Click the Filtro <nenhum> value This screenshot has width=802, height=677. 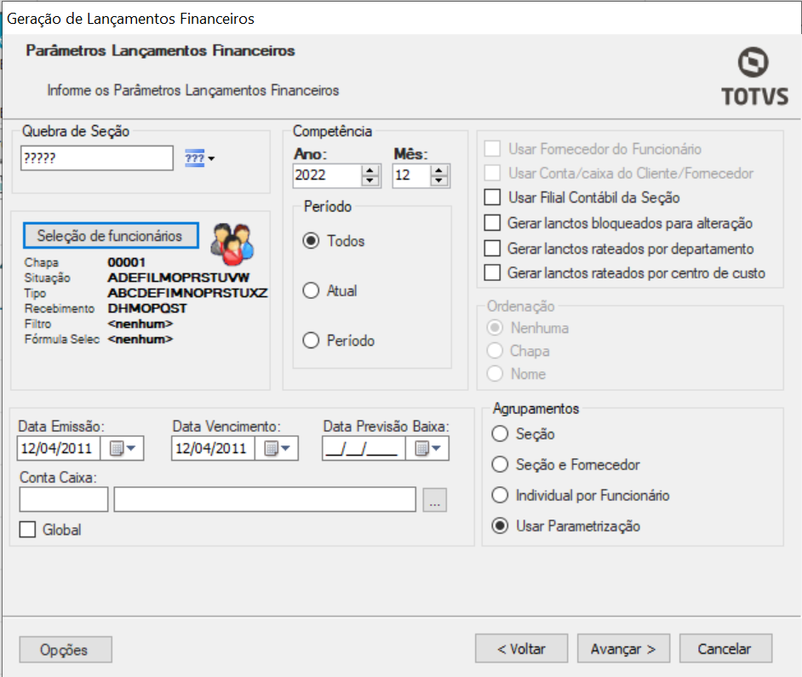pyautogui.click(x=140, y=324)
